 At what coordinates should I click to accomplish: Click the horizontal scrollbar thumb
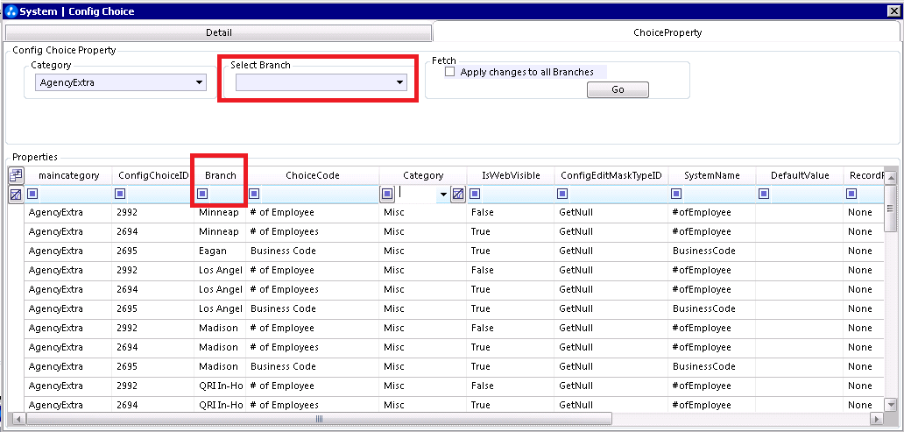click(319, 419)
